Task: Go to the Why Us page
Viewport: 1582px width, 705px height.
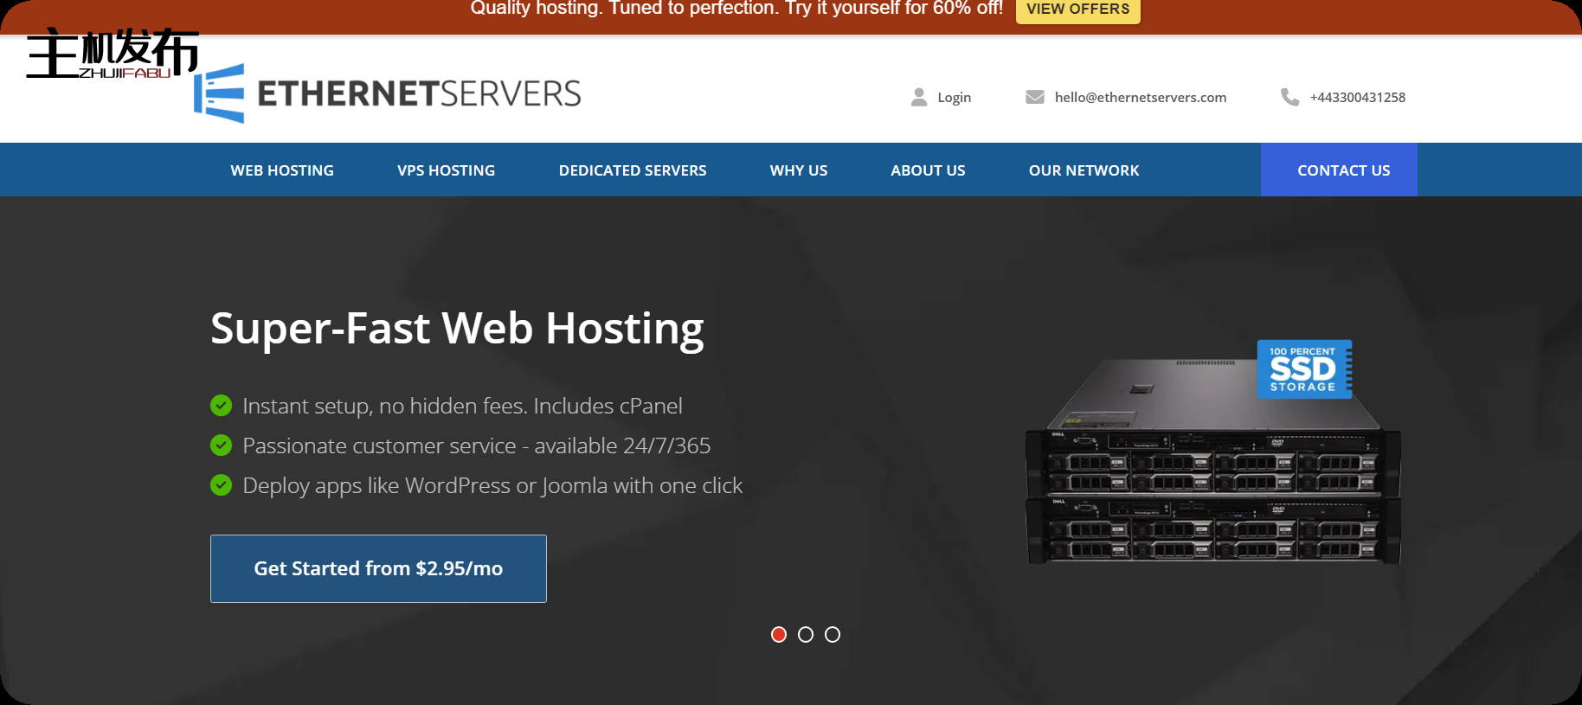Action: click(799, 170)
